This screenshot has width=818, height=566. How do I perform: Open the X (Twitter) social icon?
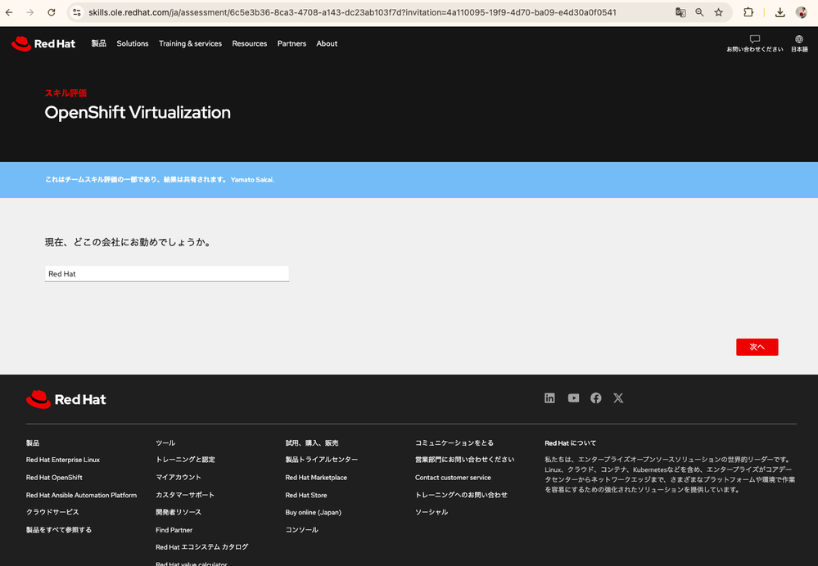pyautogui.click(x=618, y=398)
